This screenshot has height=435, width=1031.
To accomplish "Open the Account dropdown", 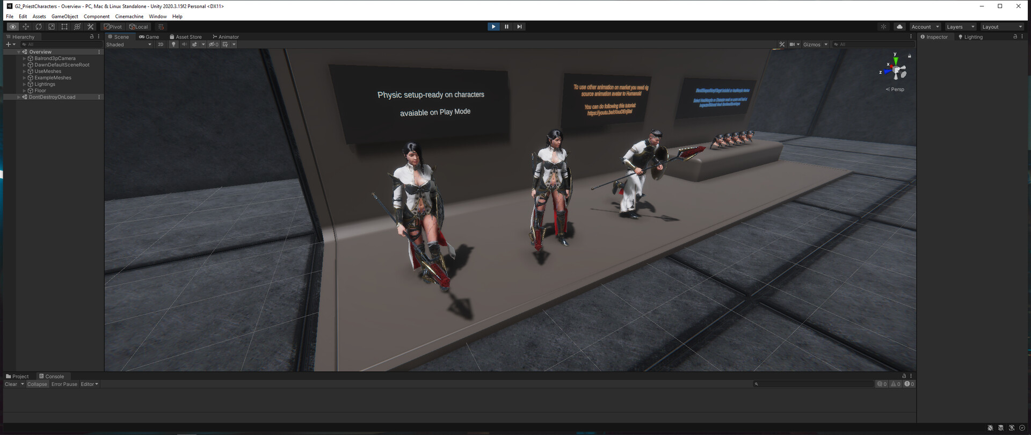I will coord(925,26).
